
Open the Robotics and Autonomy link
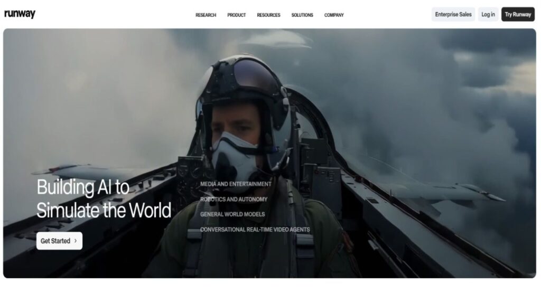[x=234, y=199]
